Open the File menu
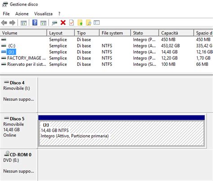The image size is (213, 181). tap(6, 14)
